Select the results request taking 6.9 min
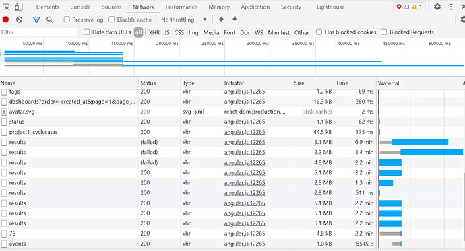 point(232,142)
